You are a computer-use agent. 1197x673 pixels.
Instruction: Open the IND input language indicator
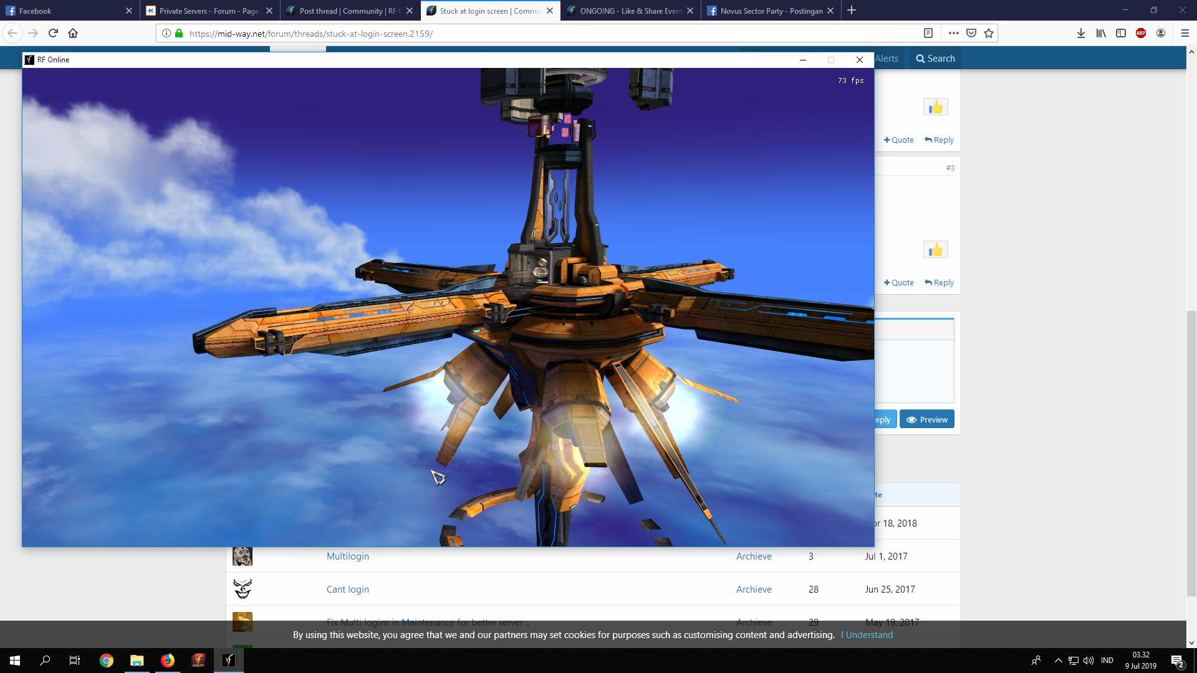(1107, 661)
